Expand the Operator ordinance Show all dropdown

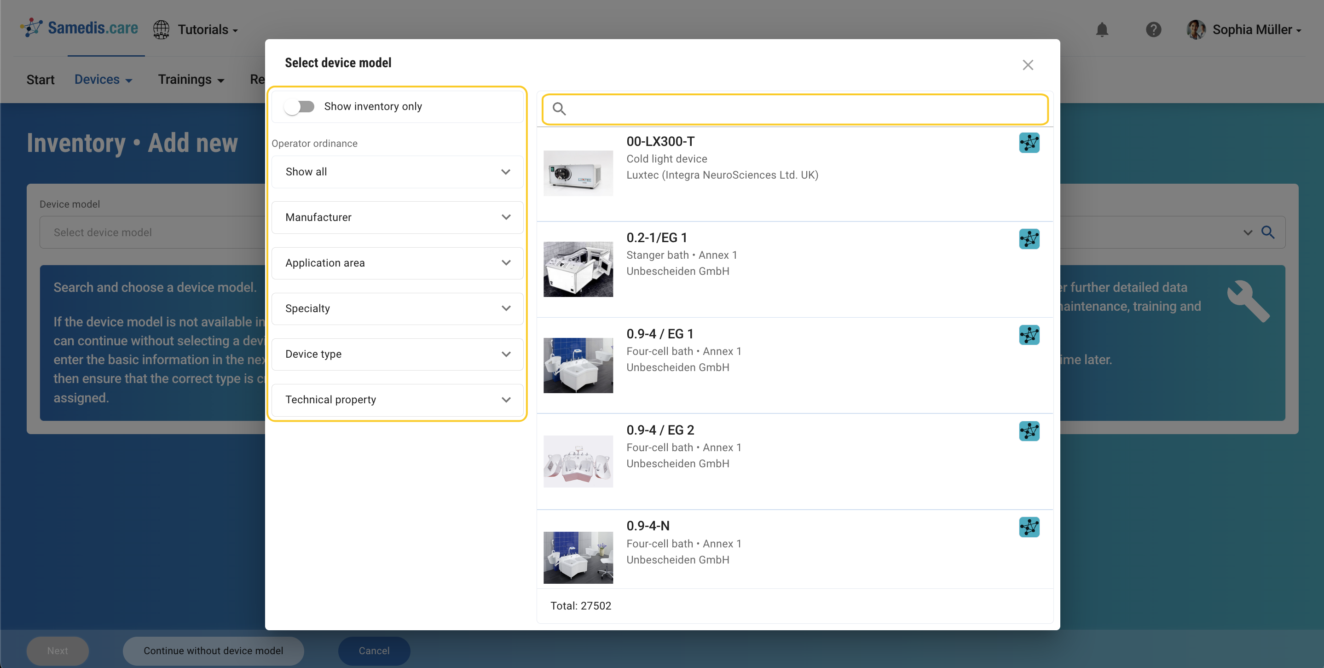[397, 172]
